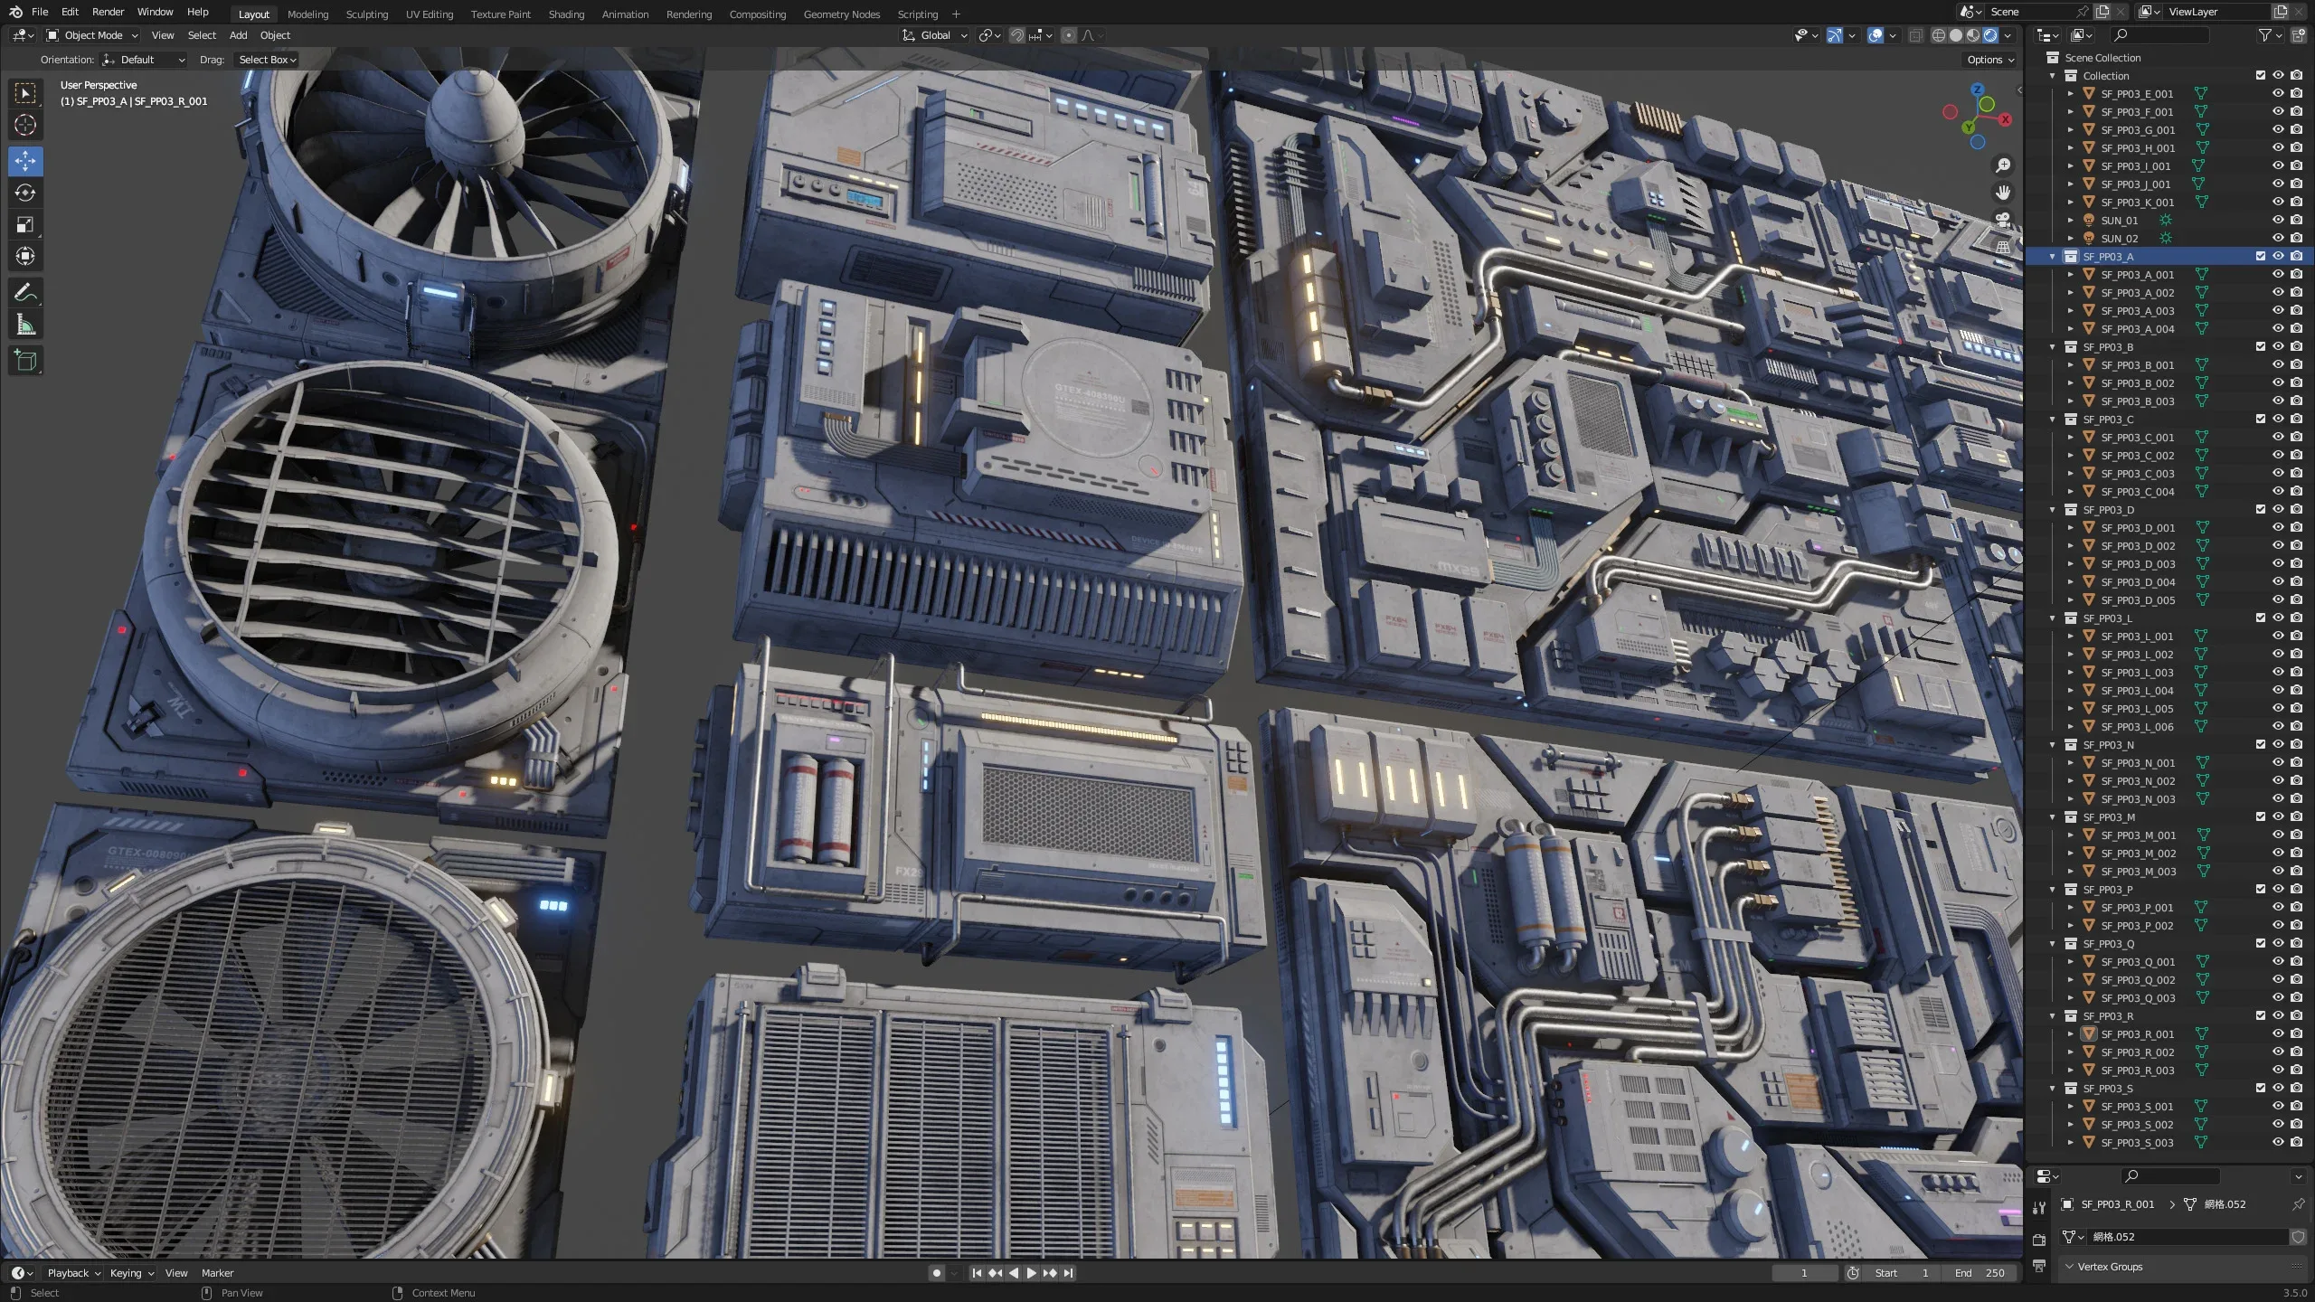Open the Object Mode dropdown

(92, 35)
